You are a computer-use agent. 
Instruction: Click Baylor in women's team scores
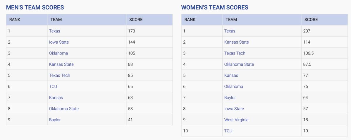[x=230, y=98]
